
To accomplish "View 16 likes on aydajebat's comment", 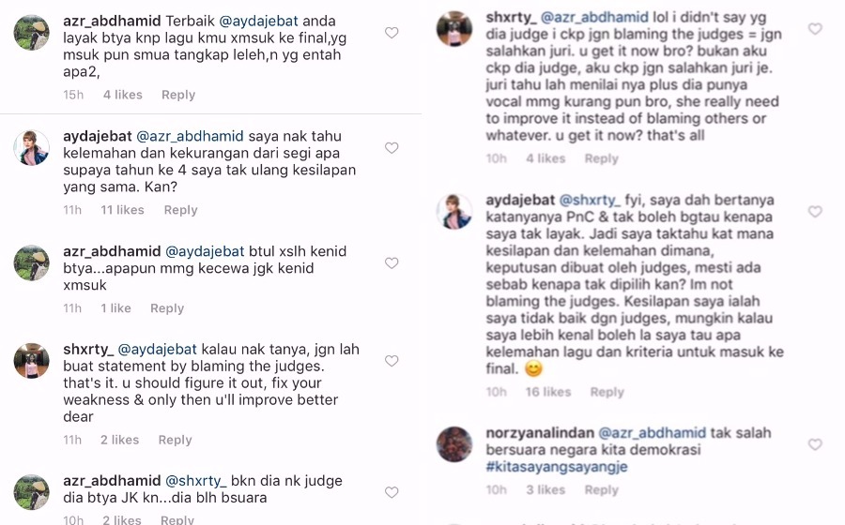I will point(548,392).
